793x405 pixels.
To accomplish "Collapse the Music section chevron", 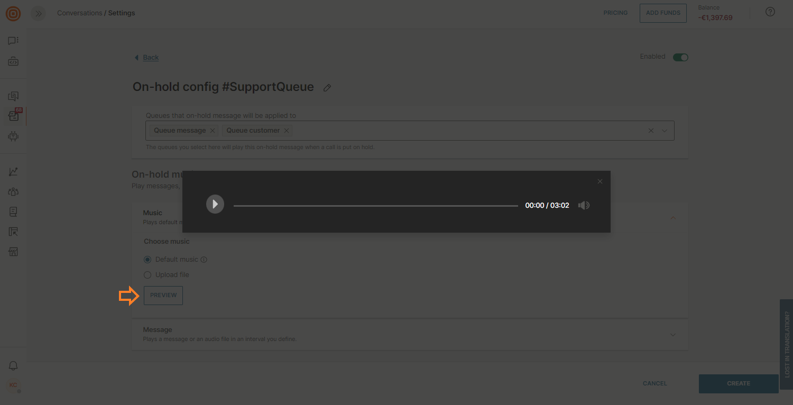I will tap(672, 217).
